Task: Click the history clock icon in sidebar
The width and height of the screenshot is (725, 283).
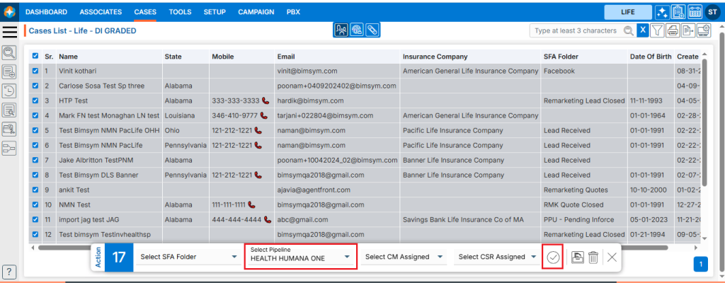Action: click(10, 91)
